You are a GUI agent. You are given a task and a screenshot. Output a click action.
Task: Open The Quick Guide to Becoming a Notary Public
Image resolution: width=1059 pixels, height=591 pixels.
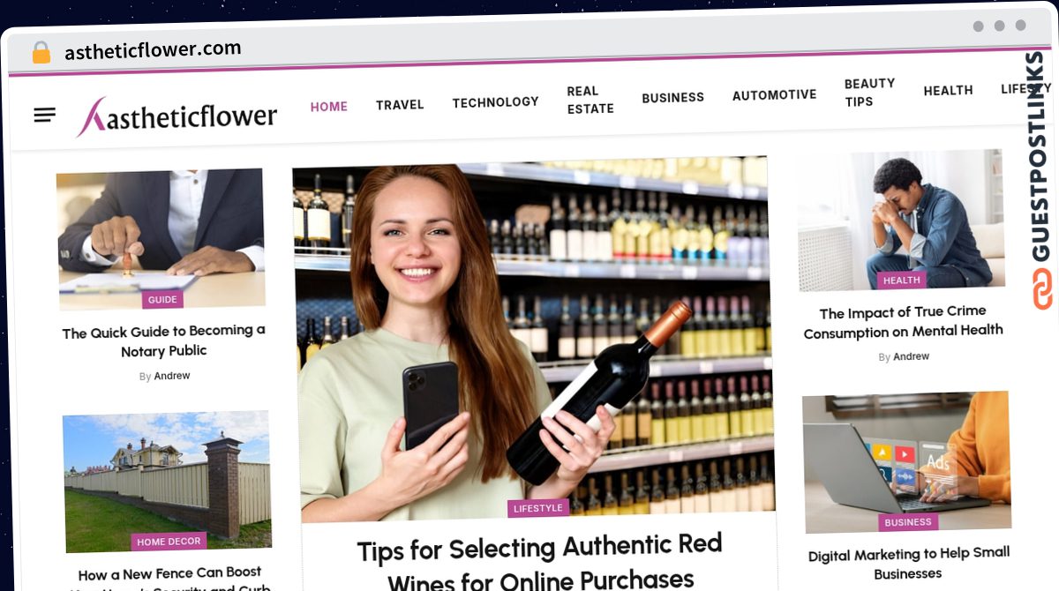click(164, 340)
